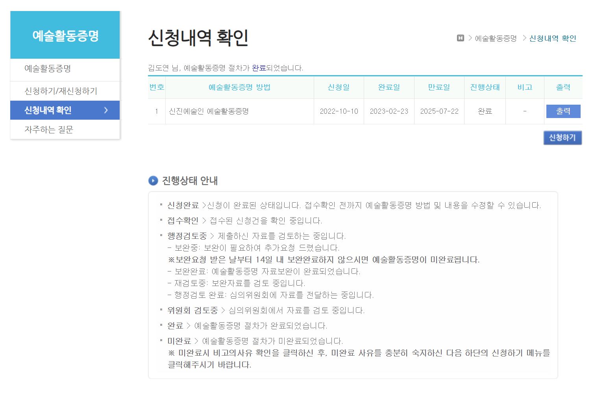
Task: Click the blue bullet icon beside 진행상태 안내
Action: coord(153,181)
